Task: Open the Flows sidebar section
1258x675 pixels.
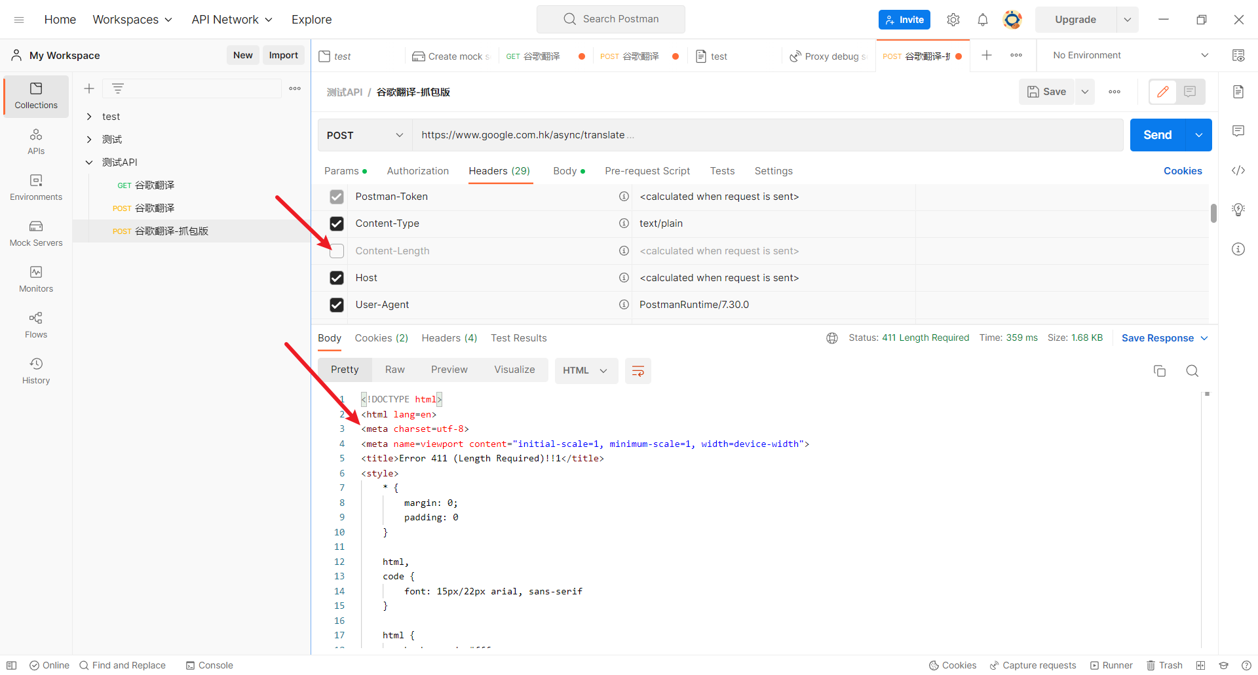Action: (36, 325)
